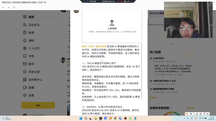Screen dimensions: 216x121
Task: Click the Binance app icon in taskbar
Action: [101, 118]
